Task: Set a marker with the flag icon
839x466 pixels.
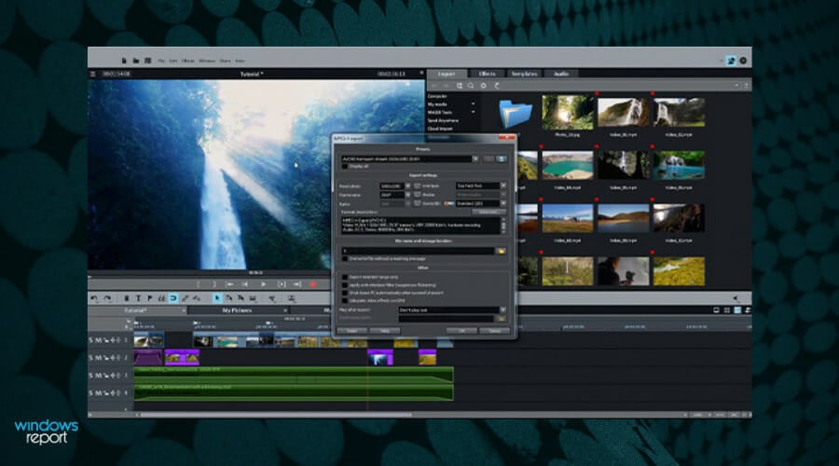Action: pyautogui.click(x=150, y=298)
